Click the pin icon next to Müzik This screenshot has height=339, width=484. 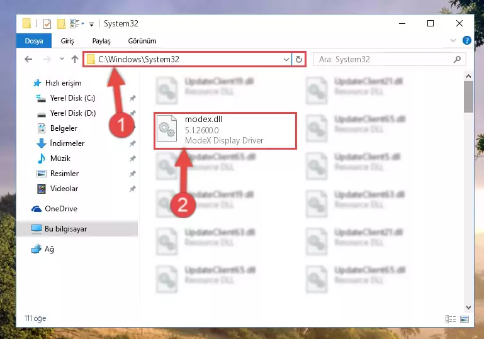pos(132,158)
